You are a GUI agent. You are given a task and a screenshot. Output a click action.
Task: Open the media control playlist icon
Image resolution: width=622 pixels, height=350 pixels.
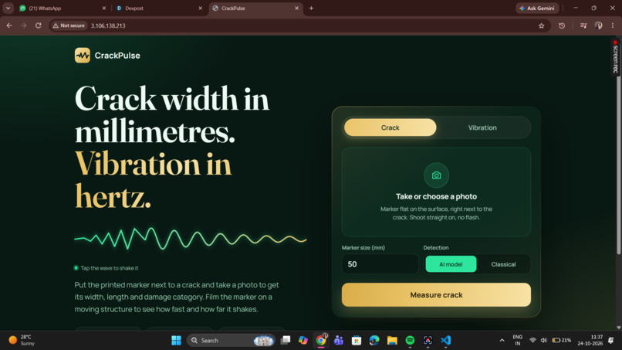tap(583, 25)
